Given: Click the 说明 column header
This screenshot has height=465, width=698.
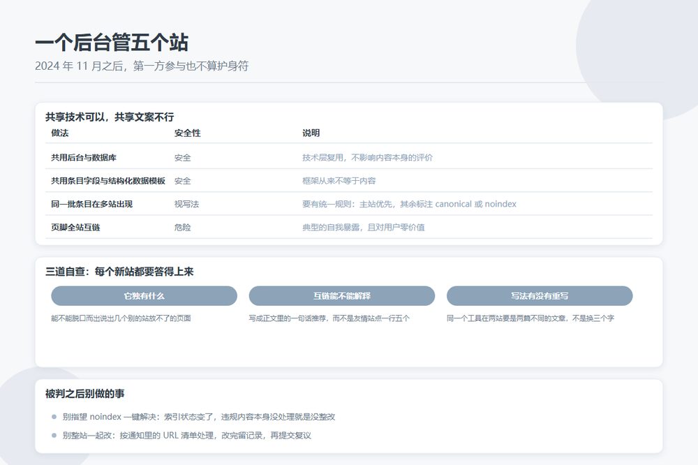Looking at the screenshot, I should (x=311, y=133).
